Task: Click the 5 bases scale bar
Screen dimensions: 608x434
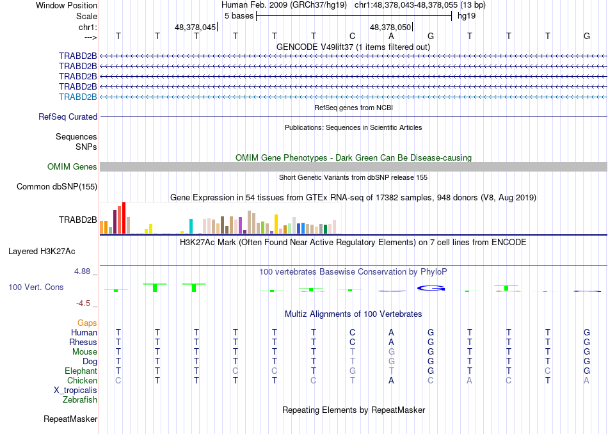Action: click(354, 16)
